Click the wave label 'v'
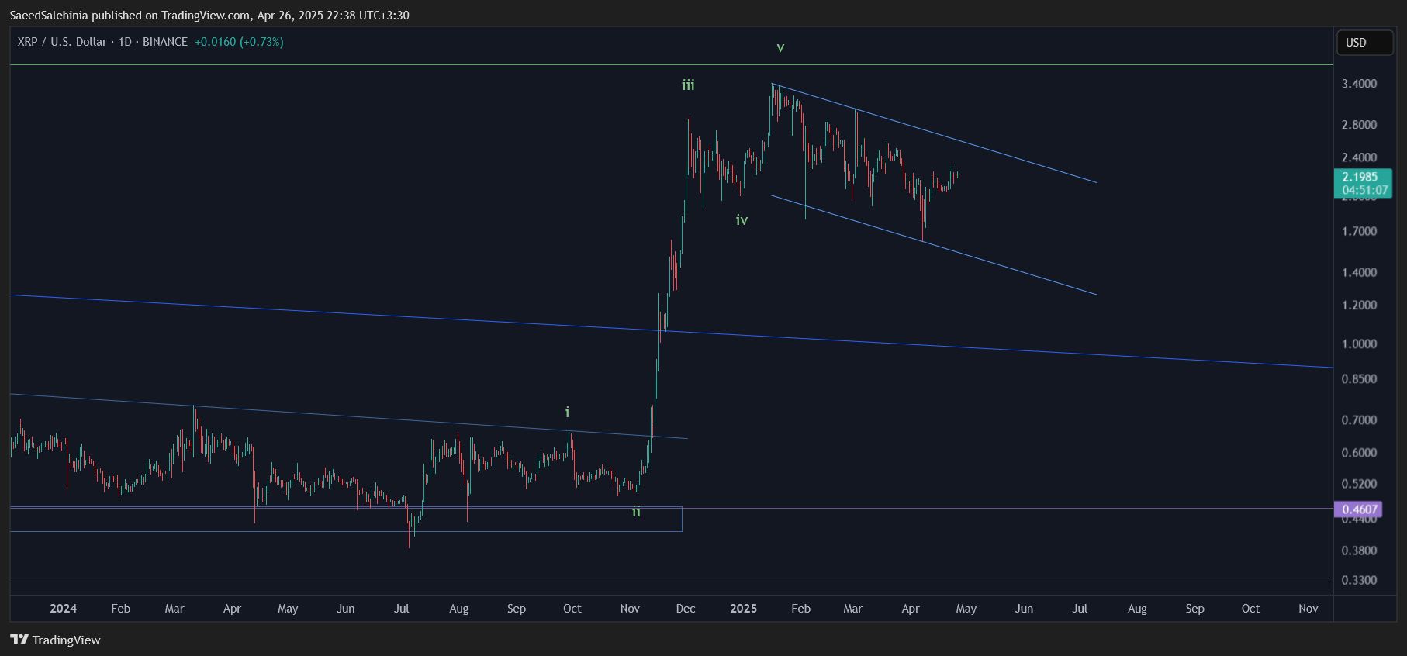This screenshot has height=656, width=1407. point(780,47)
